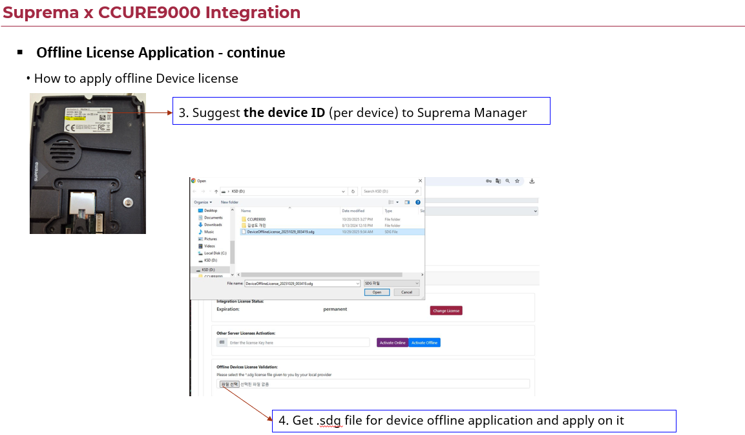Click the key icon beside license key field
Viewport: 745px width, 435px height.
pyautogui.click(x=222, y=343)
